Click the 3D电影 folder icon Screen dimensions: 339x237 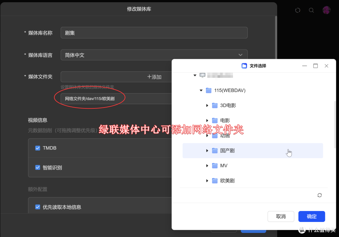coord(215,106)
